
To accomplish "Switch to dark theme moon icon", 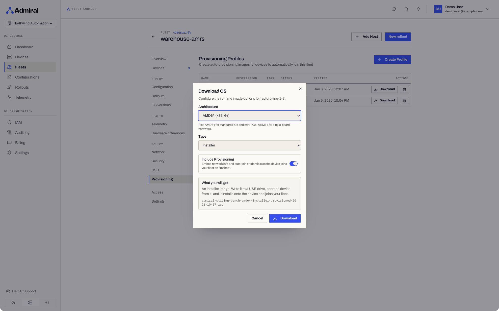I will click(x=13, y=302).
